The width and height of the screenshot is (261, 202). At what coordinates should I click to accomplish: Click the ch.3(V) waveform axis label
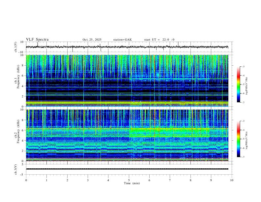pos(16,170)
